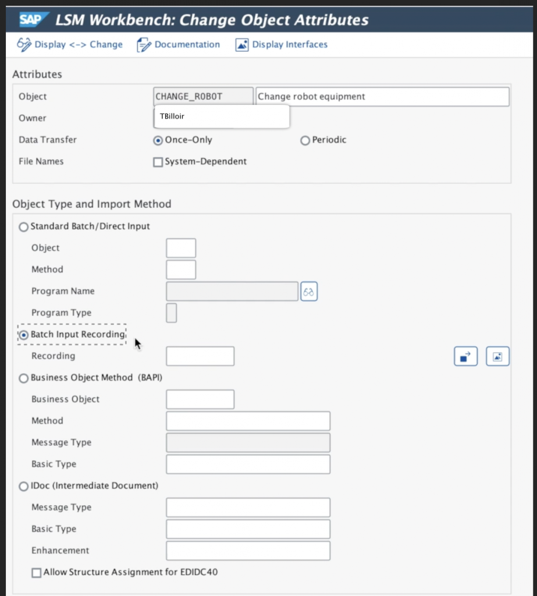This screenshot has height=596, width=537.
Task: Click the image icon right of Recording
Action: click(497, 356)
